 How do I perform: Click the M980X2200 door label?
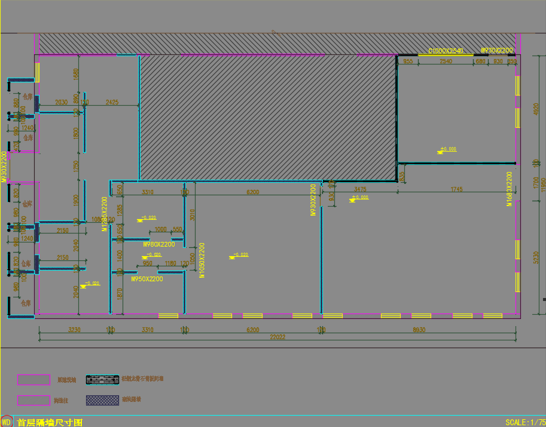(159, 244)
